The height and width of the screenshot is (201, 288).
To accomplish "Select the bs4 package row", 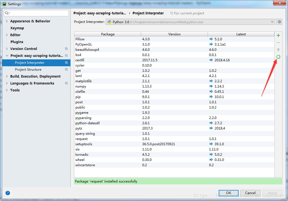I will point(174,55).
